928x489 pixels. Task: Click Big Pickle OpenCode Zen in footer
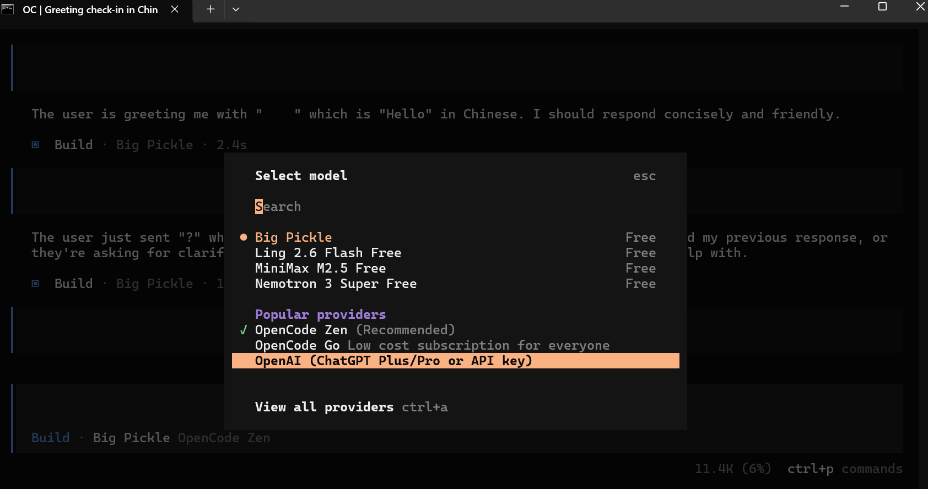click(181, 438)
